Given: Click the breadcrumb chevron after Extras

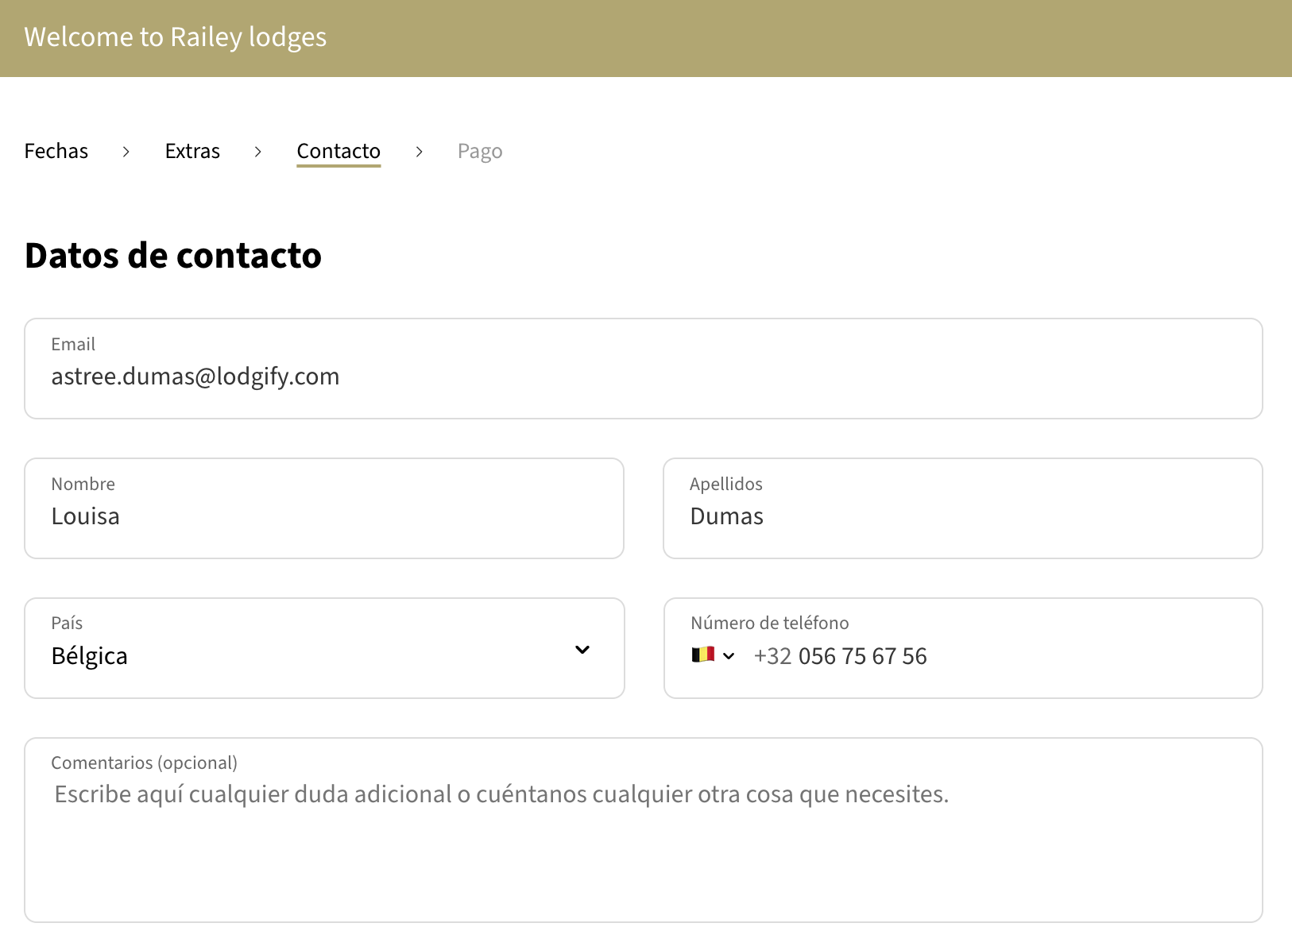Looking at the screenshot, I should (258, 151).
